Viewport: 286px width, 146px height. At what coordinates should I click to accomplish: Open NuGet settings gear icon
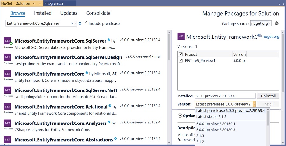click(x=277, y=23)
